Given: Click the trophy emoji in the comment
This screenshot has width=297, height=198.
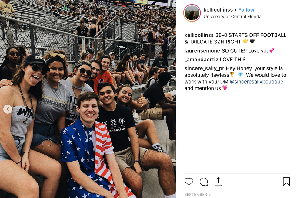Looking at the screenshot, I should coord(232,75).
